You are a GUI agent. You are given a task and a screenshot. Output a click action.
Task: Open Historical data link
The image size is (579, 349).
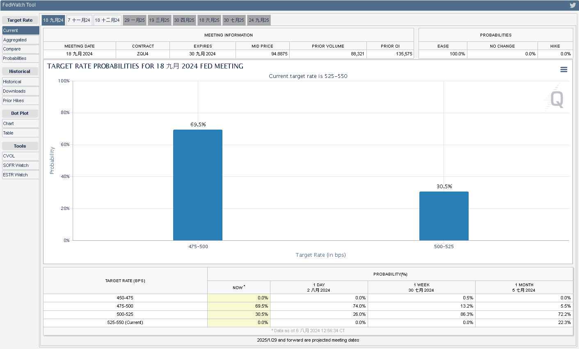(x=21, y=82)
